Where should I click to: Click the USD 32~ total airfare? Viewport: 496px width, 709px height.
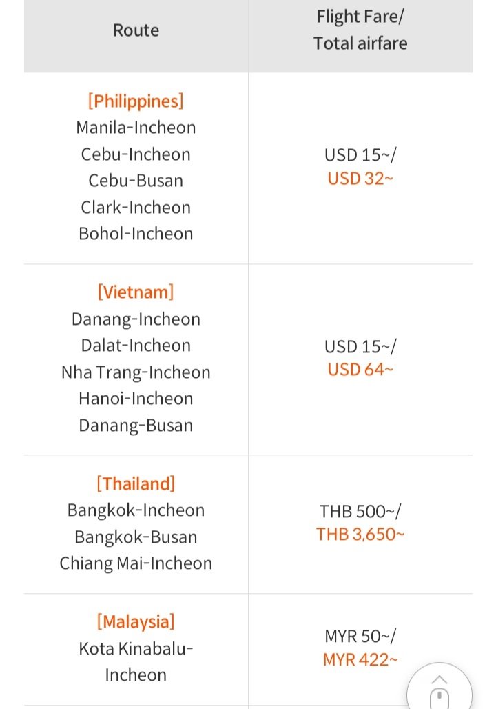(360, 178)
